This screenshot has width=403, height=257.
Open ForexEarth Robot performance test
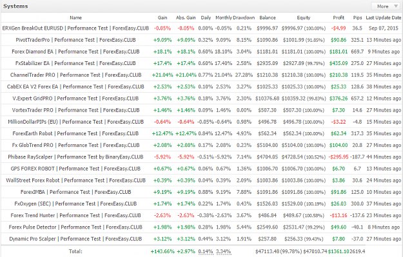[x=75, y=133]
